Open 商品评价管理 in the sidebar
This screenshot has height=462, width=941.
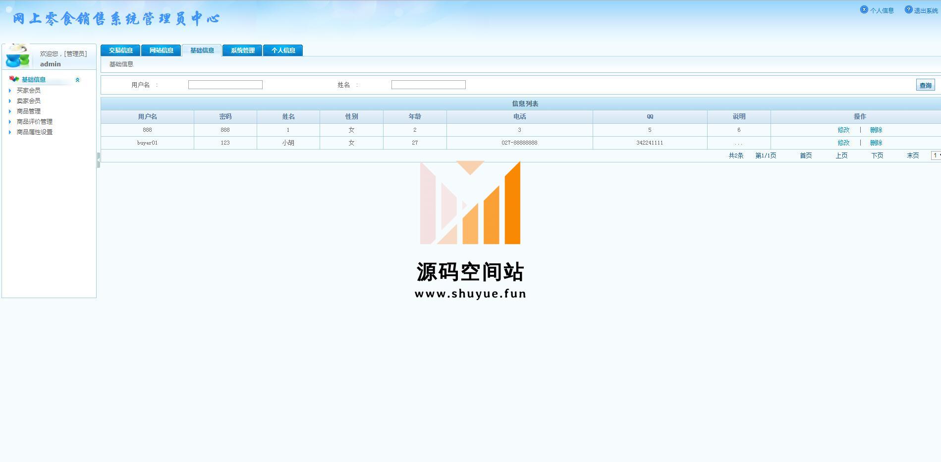(35, 122)
